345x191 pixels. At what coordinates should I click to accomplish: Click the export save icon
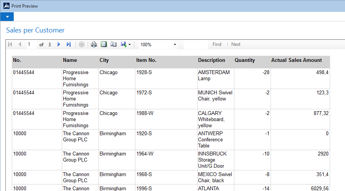(123, 44)
